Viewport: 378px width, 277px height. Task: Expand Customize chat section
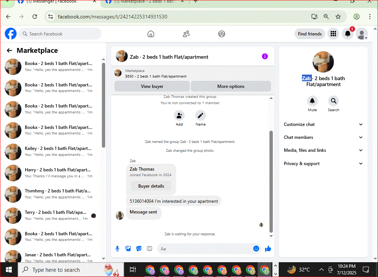coord(323,124)
